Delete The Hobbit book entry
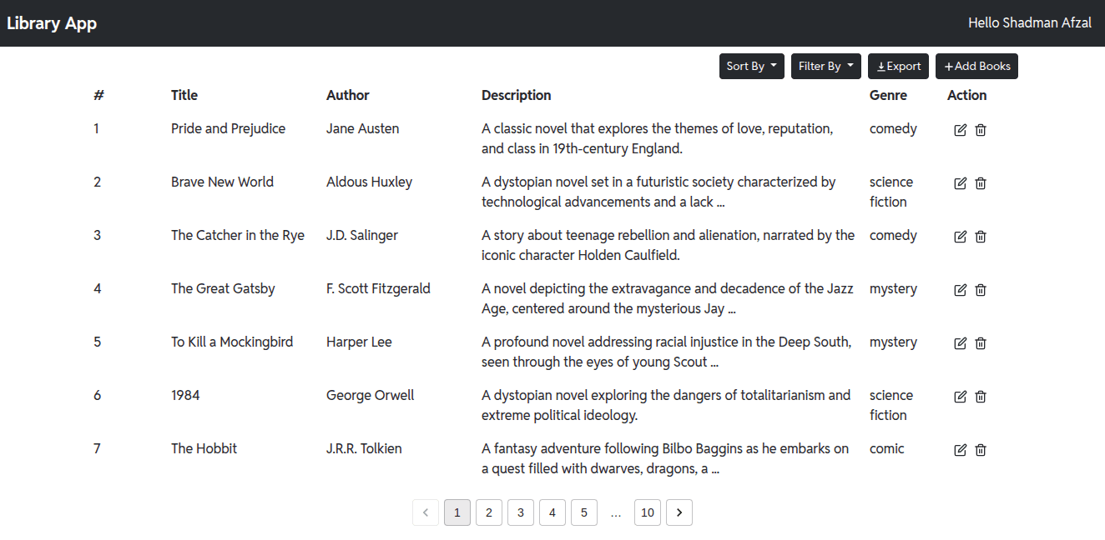The height and width of the screenshot is (540, 1105). 981,450
